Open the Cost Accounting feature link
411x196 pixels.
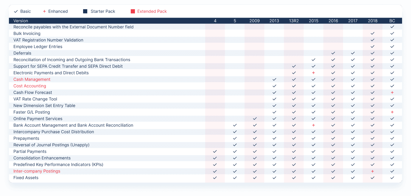click(29, 86)
